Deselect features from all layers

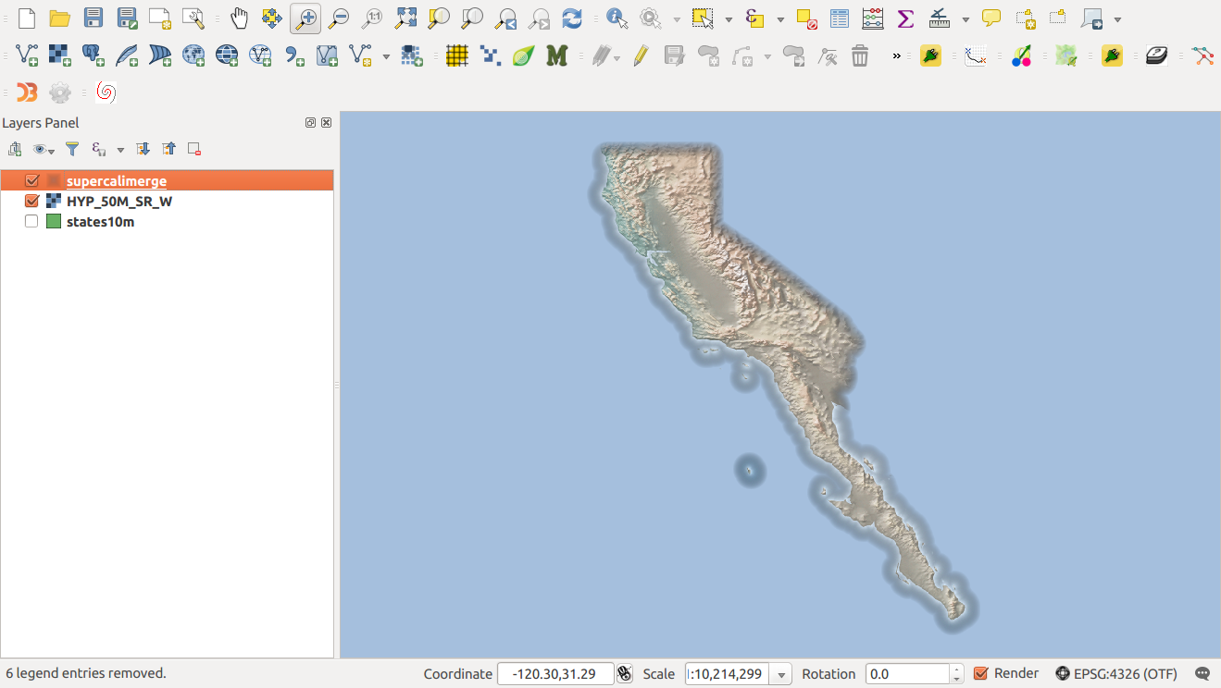click(806, 18)
